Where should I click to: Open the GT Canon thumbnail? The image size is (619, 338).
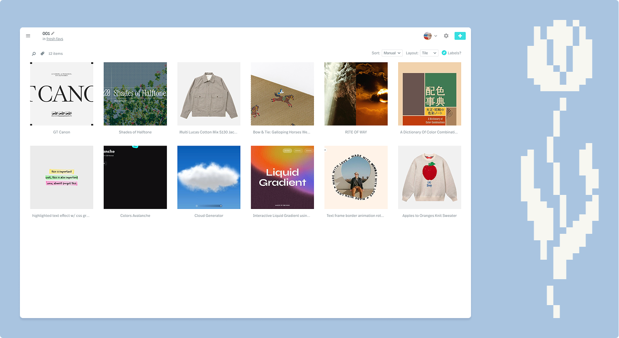(x=61, y=94)
